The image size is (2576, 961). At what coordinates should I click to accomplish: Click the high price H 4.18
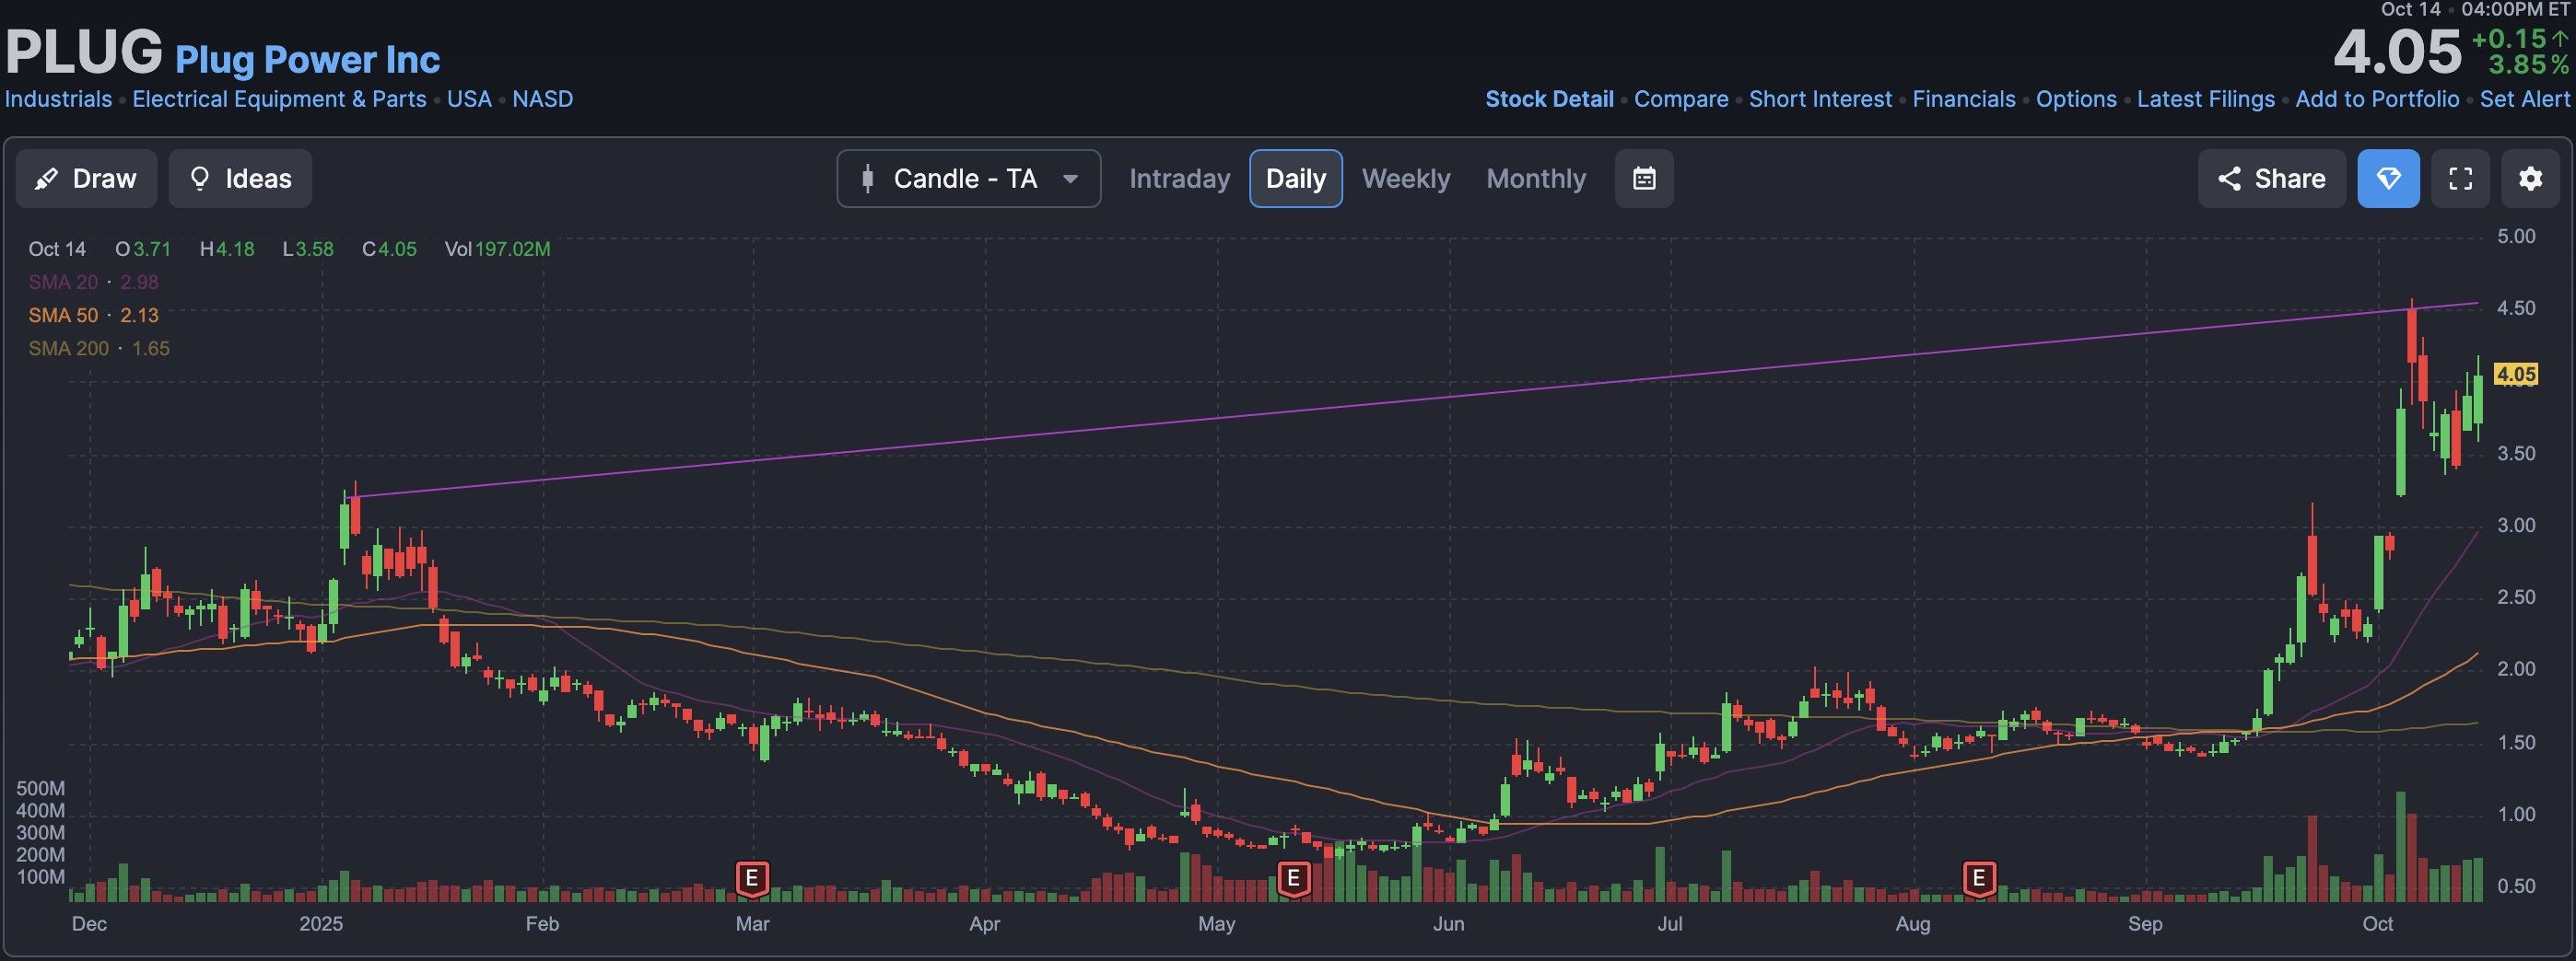click(x=227, y=249)
